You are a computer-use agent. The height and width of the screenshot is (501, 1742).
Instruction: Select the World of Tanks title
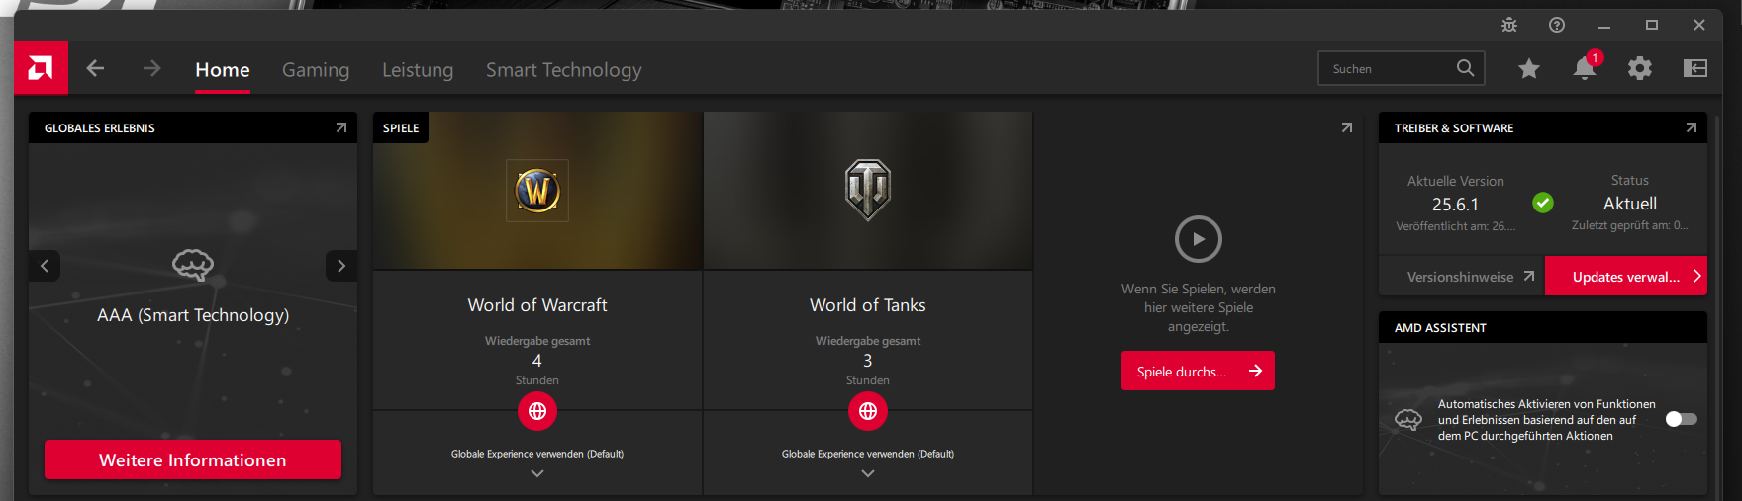tap(868, 305)
